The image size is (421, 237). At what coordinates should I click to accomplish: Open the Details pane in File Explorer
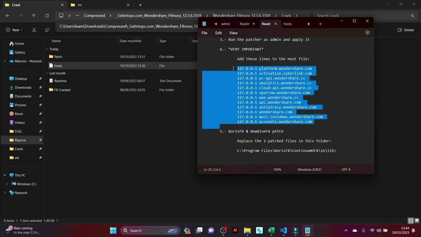point(406,30)
